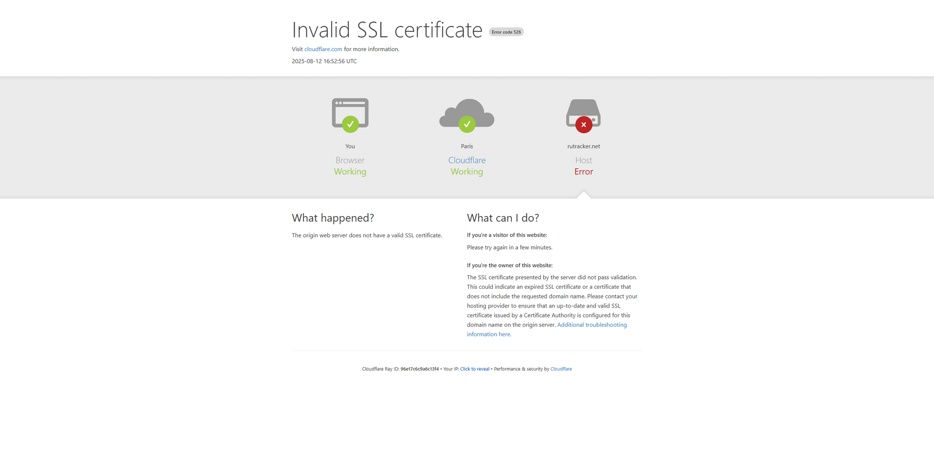This screenshot has width=934, height=464.
Task: Open the blue Cloudflare link under Paris
Action: point(467,160)
